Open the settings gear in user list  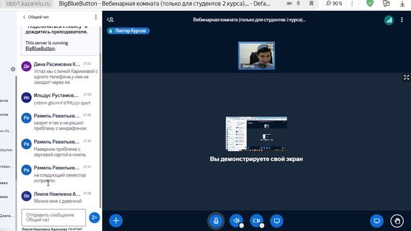(x=13, y=69)
